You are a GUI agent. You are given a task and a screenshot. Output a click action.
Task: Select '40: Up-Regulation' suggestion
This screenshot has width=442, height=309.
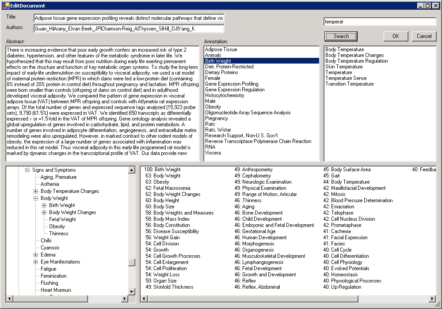coord(342,287)
